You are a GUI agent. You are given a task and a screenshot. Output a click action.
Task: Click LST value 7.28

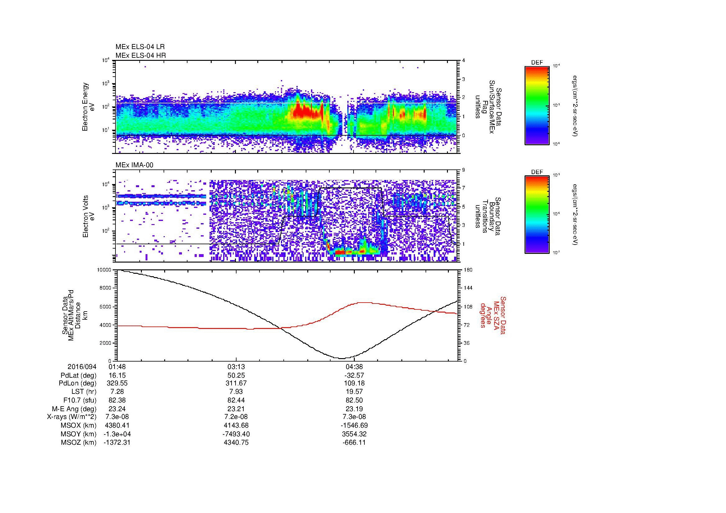tap(117, 392)
